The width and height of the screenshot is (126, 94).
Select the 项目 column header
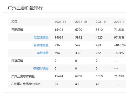coord(14,22)
